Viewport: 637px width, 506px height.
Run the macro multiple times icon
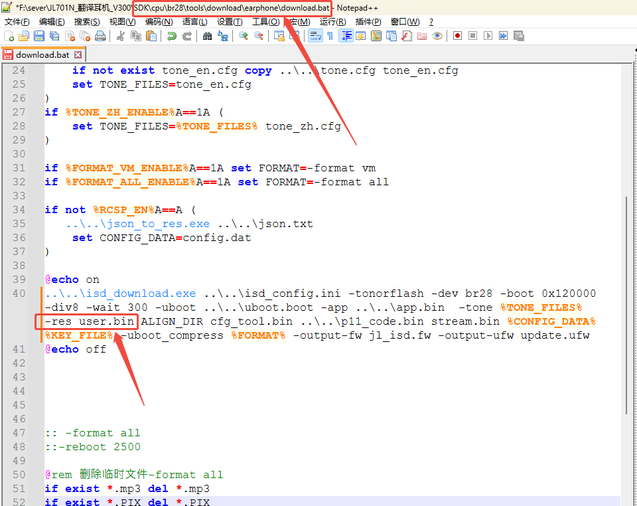point(504,36)
